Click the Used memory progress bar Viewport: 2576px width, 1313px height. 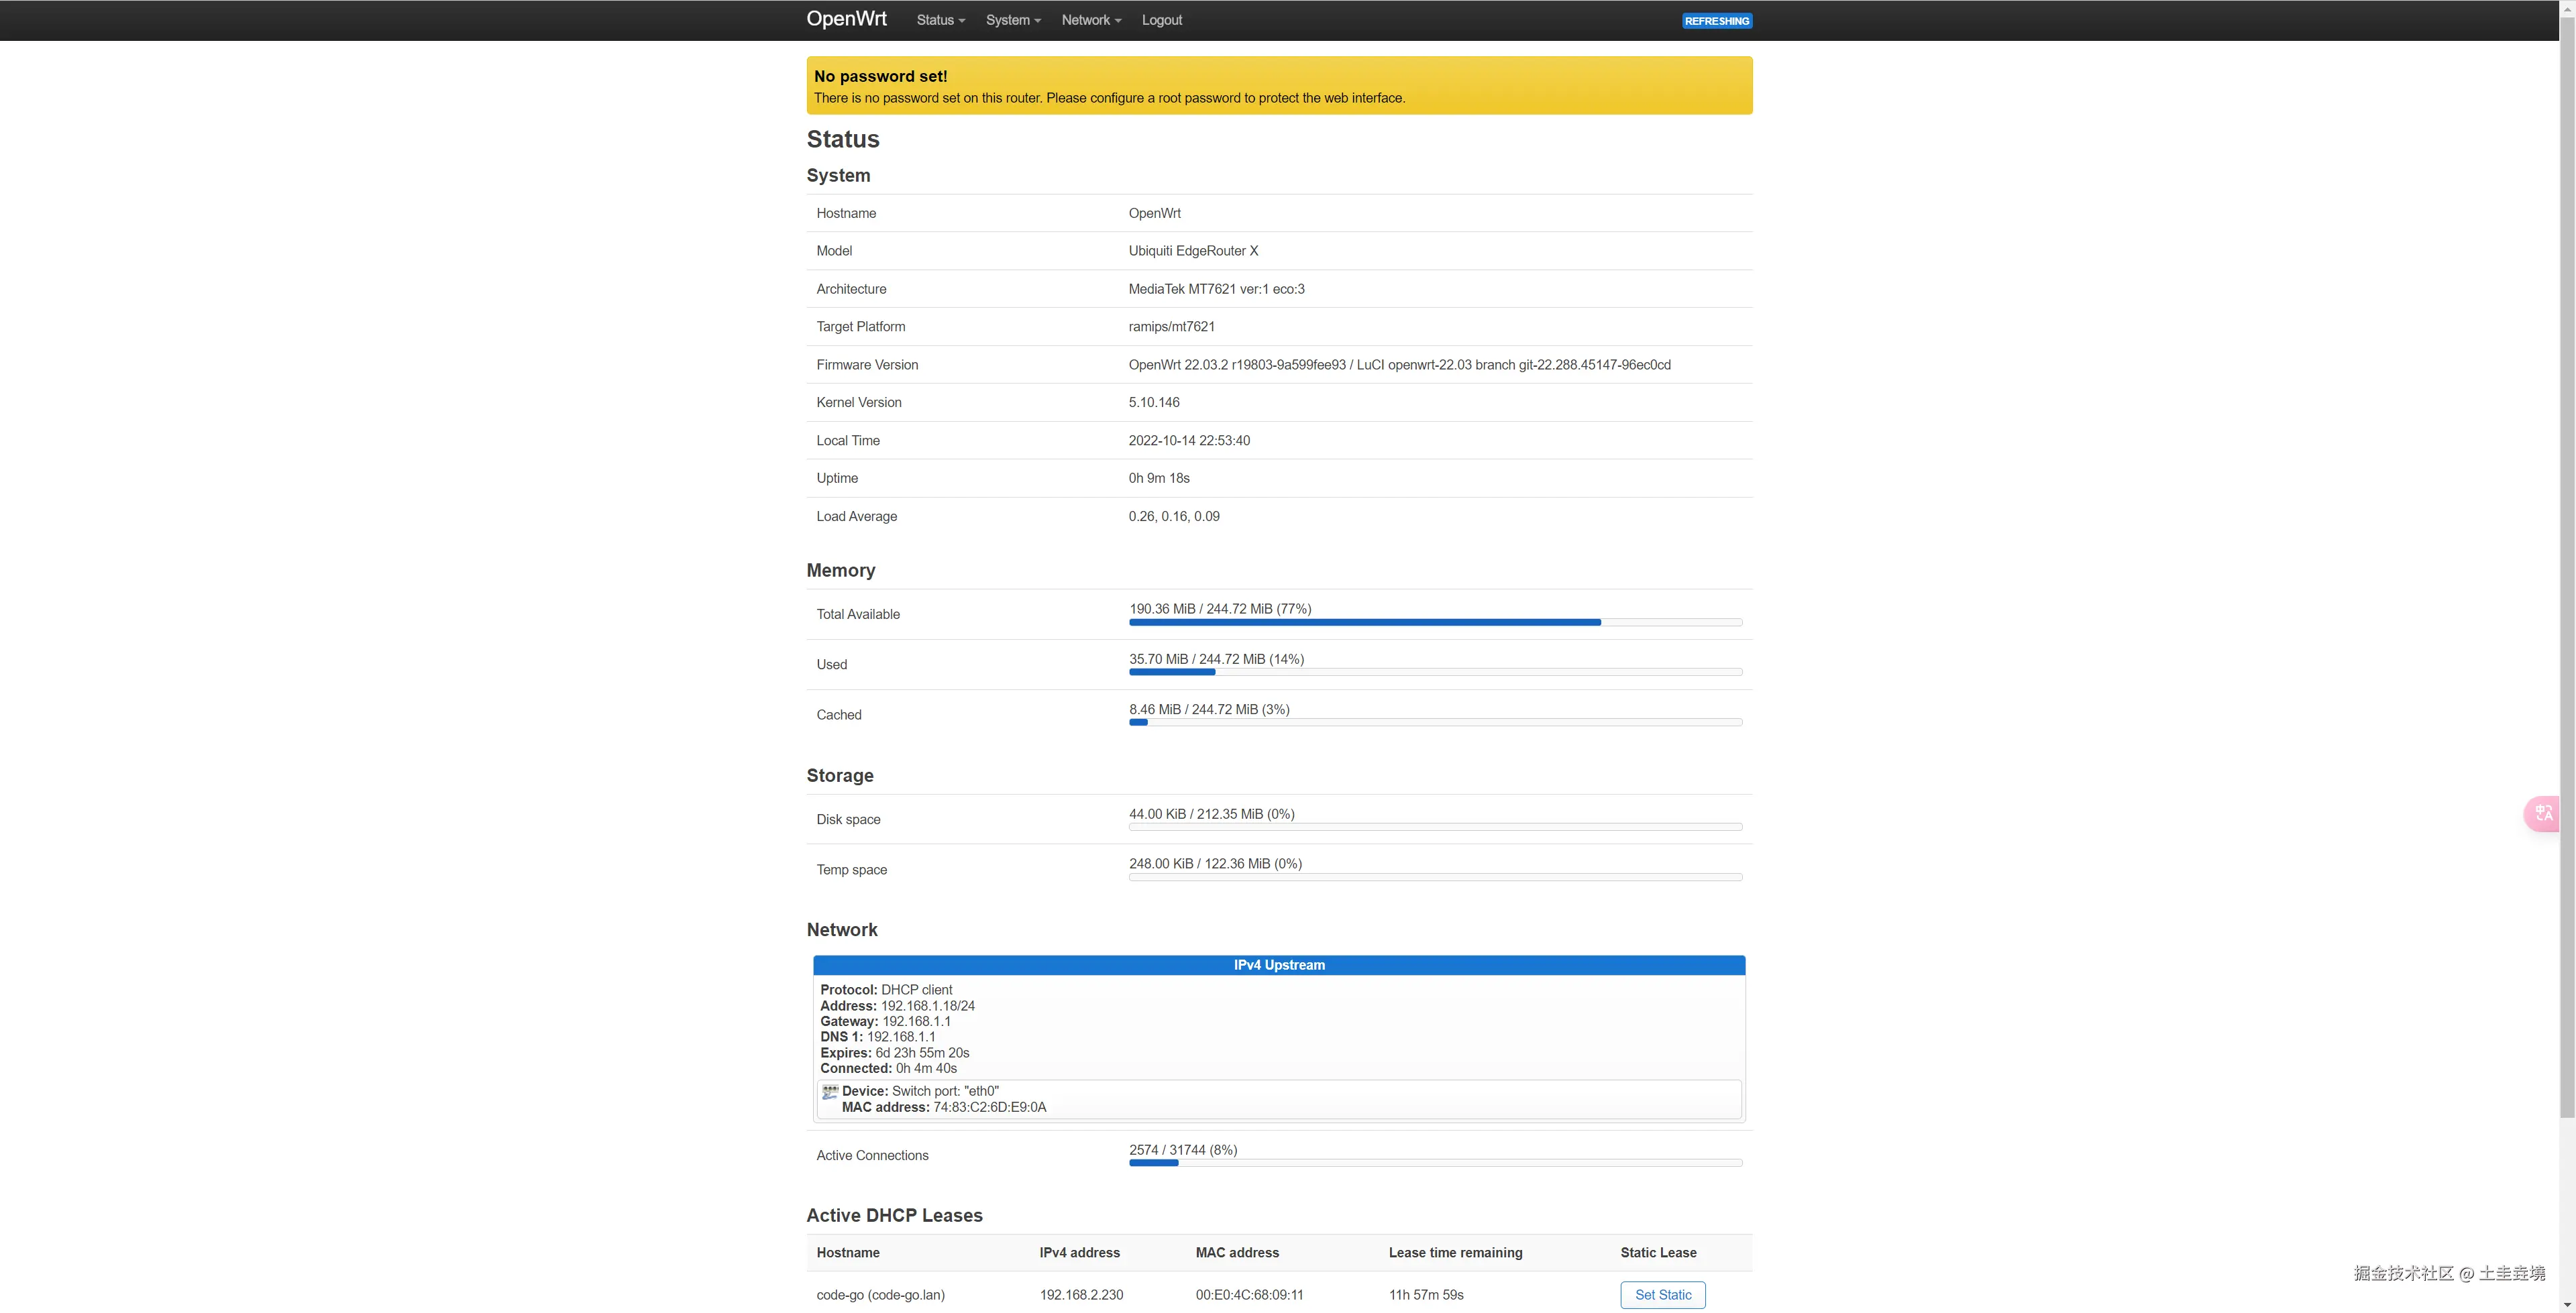(x=1435, y=672)
